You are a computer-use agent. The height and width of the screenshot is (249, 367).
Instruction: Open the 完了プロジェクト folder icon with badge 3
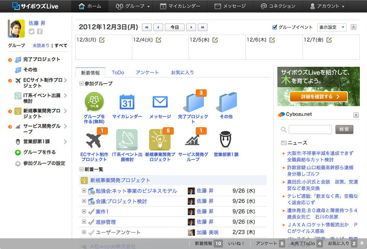pos(195,101)
